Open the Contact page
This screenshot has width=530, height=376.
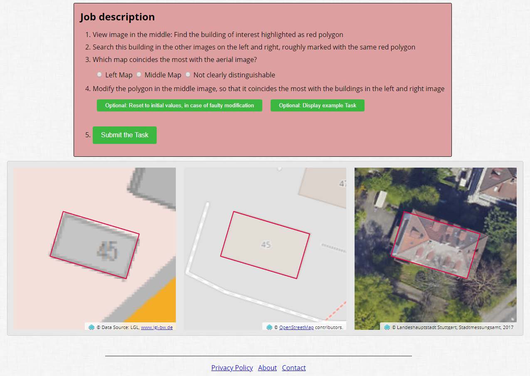click(x=294, y=368)
